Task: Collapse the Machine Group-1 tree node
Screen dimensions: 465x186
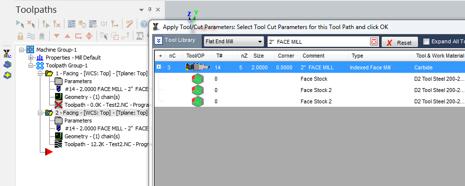Action: [21, 50]
